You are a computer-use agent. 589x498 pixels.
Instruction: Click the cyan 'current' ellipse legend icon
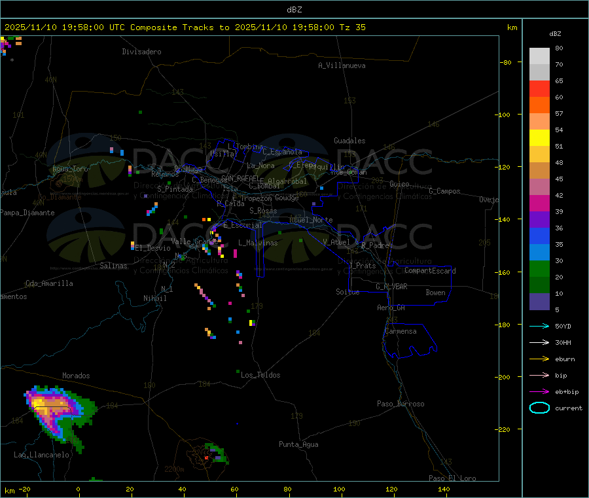click(539, 408)
